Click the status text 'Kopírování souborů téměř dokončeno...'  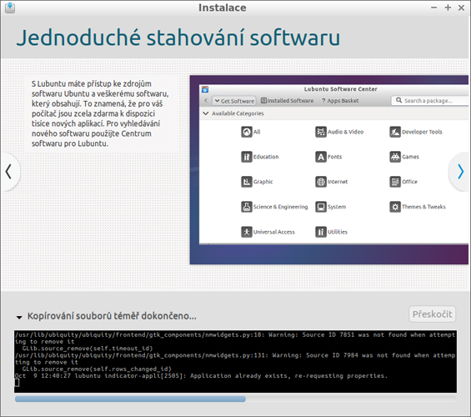pos(112,316)
